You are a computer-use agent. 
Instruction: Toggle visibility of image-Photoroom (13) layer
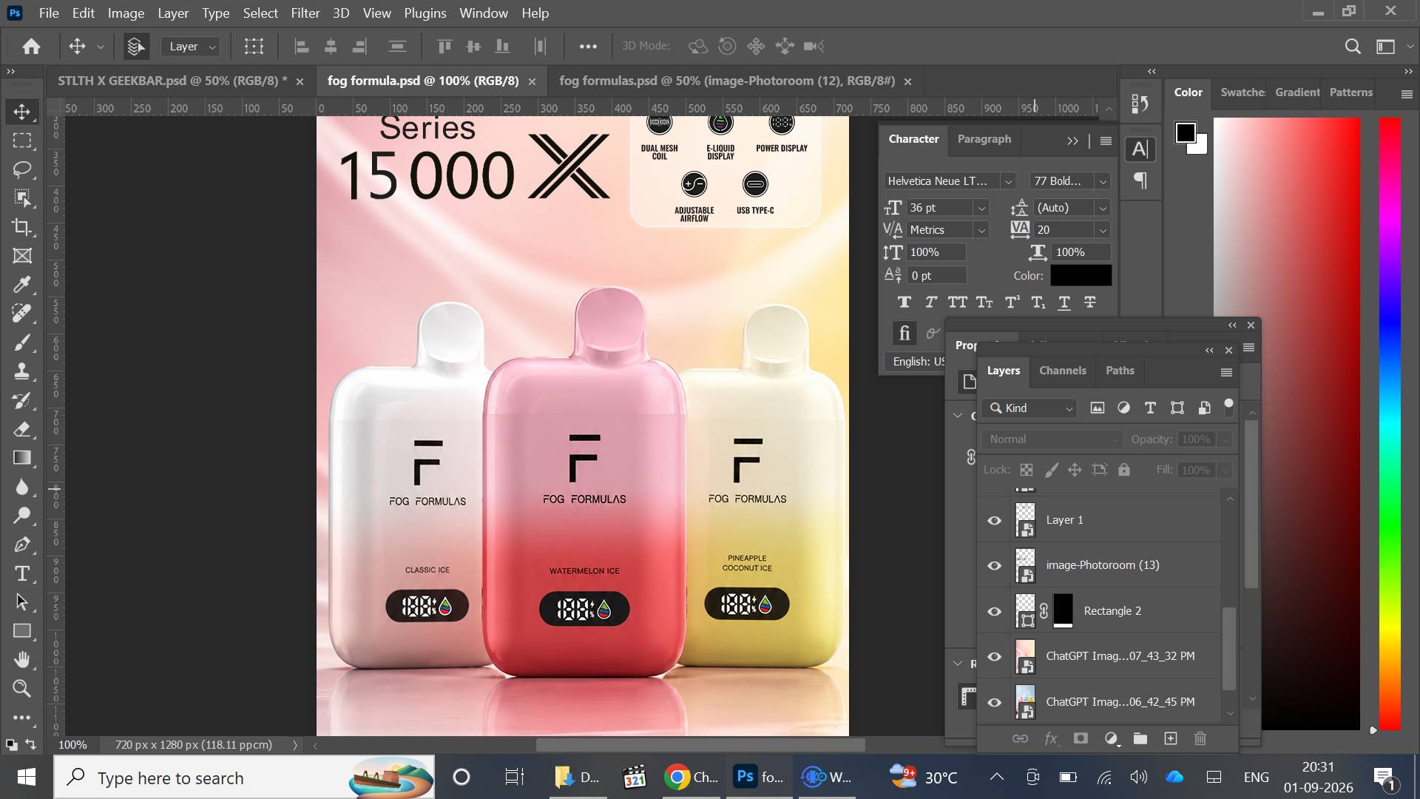pos(995,566)
